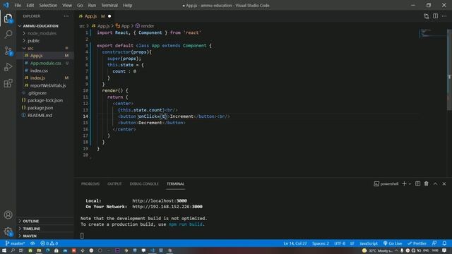Open notifications bell in status bar
Image resolution: width=452 pixels, height=254 pixels.
[x=444, y=243]
